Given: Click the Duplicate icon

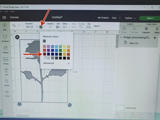Looking at the screenshot, I should (x=146, y=29).
